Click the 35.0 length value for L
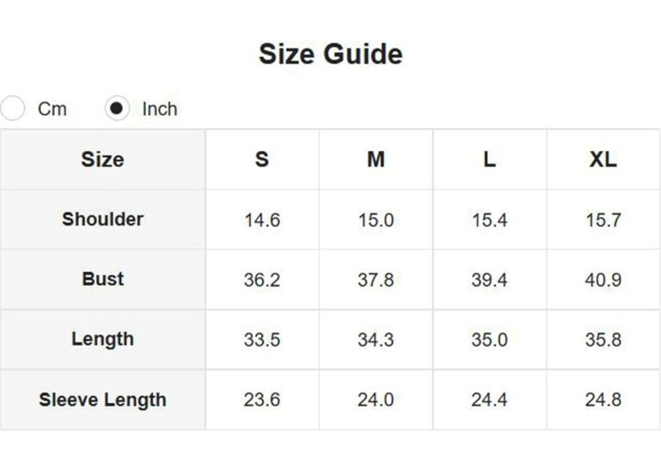This screenshot has width=661, height=454. point(489,340)
